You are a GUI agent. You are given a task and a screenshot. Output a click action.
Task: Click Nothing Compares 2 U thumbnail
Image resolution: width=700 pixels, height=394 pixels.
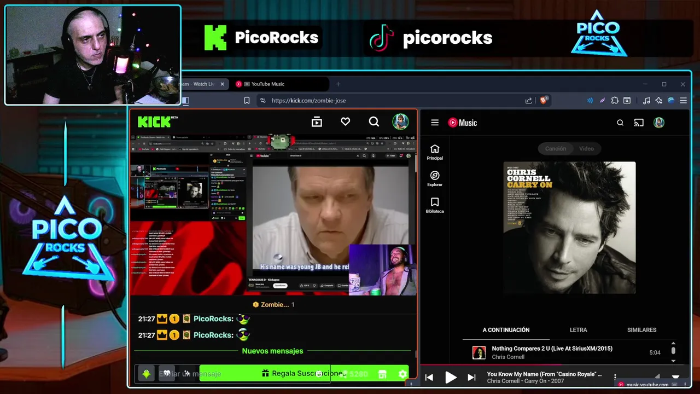tap(479, 352)
